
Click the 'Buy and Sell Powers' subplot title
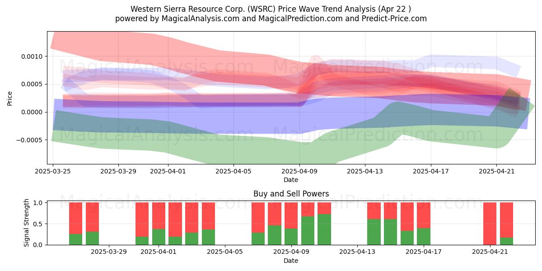point(291,194)
